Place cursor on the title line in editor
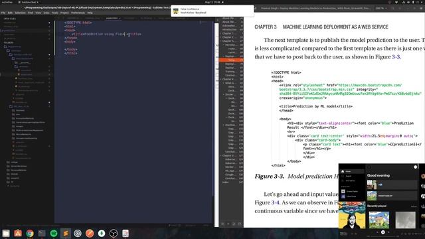Screen dimensions: 425x239 tap(106, 34)
